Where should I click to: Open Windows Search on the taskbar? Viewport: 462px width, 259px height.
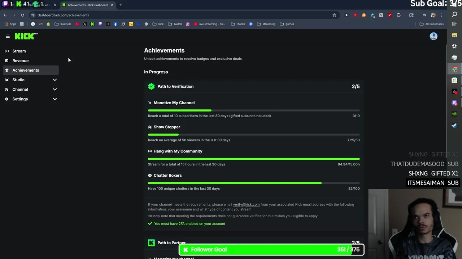coord(454,14)
